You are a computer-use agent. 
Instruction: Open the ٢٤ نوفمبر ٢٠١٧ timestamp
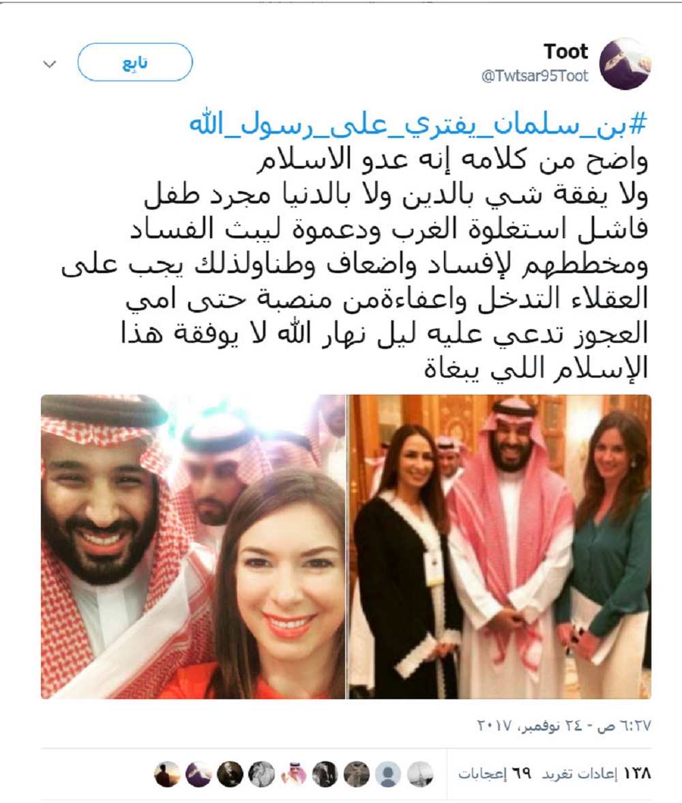point(563,726)
